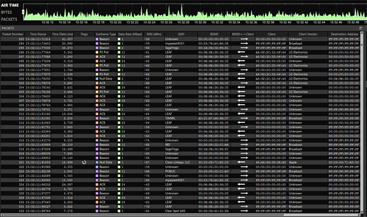Click the blue Null Data square on packet 302
Screen dimensions: 367x217
tap(97, 79)
